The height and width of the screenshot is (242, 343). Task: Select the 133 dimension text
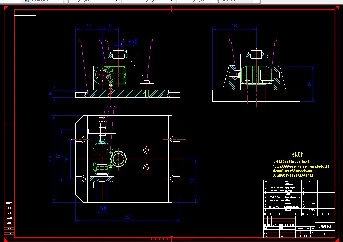tap(58, 156)
